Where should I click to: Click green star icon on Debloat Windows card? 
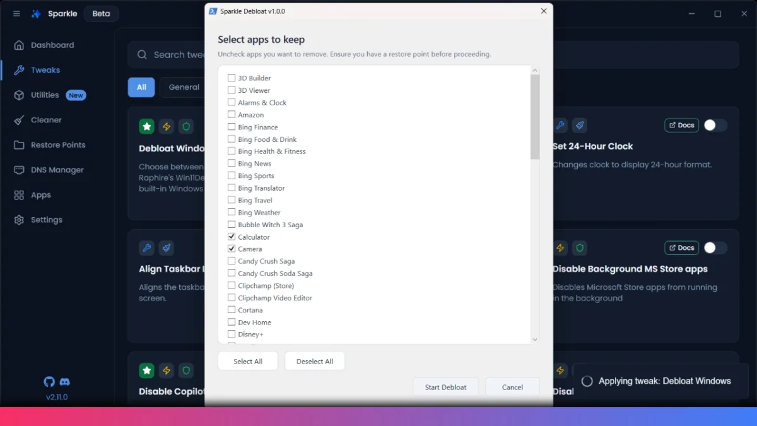tap(147, 126)
